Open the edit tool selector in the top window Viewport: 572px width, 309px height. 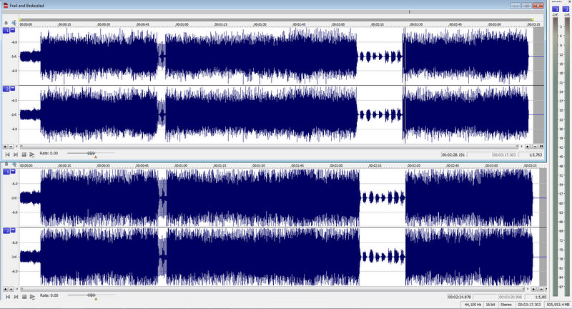(14, 23)
